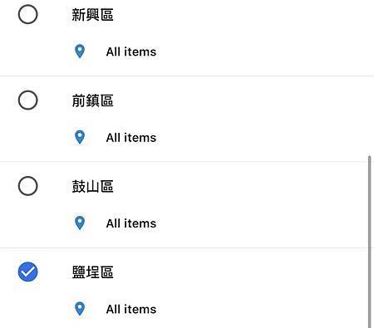Click empty space right of 鼓山區 title
Viewport: 374px width, 328px height.
(239, 186)
